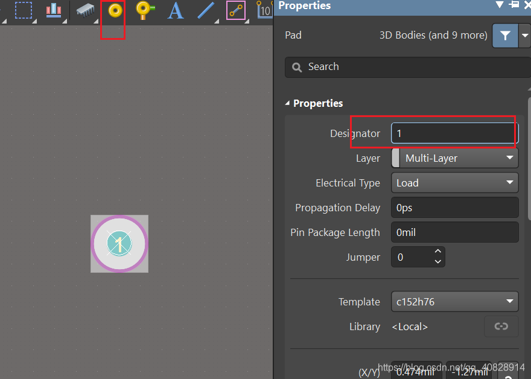Pin the Properties panel

click(514, 4)
